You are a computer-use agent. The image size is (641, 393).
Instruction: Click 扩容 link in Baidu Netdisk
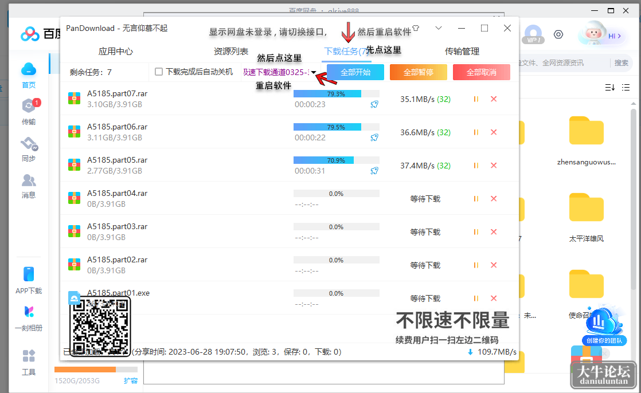pos(131,381)
